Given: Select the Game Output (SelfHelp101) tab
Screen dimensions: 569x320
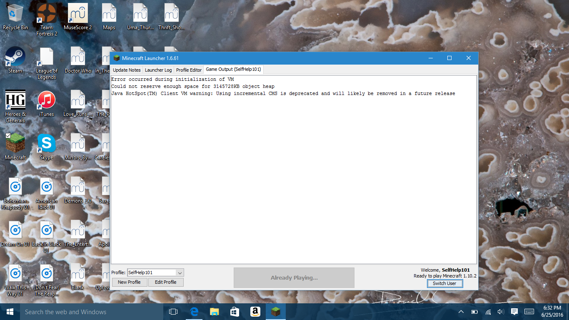Looking at the screenshot, I should 233,69.
